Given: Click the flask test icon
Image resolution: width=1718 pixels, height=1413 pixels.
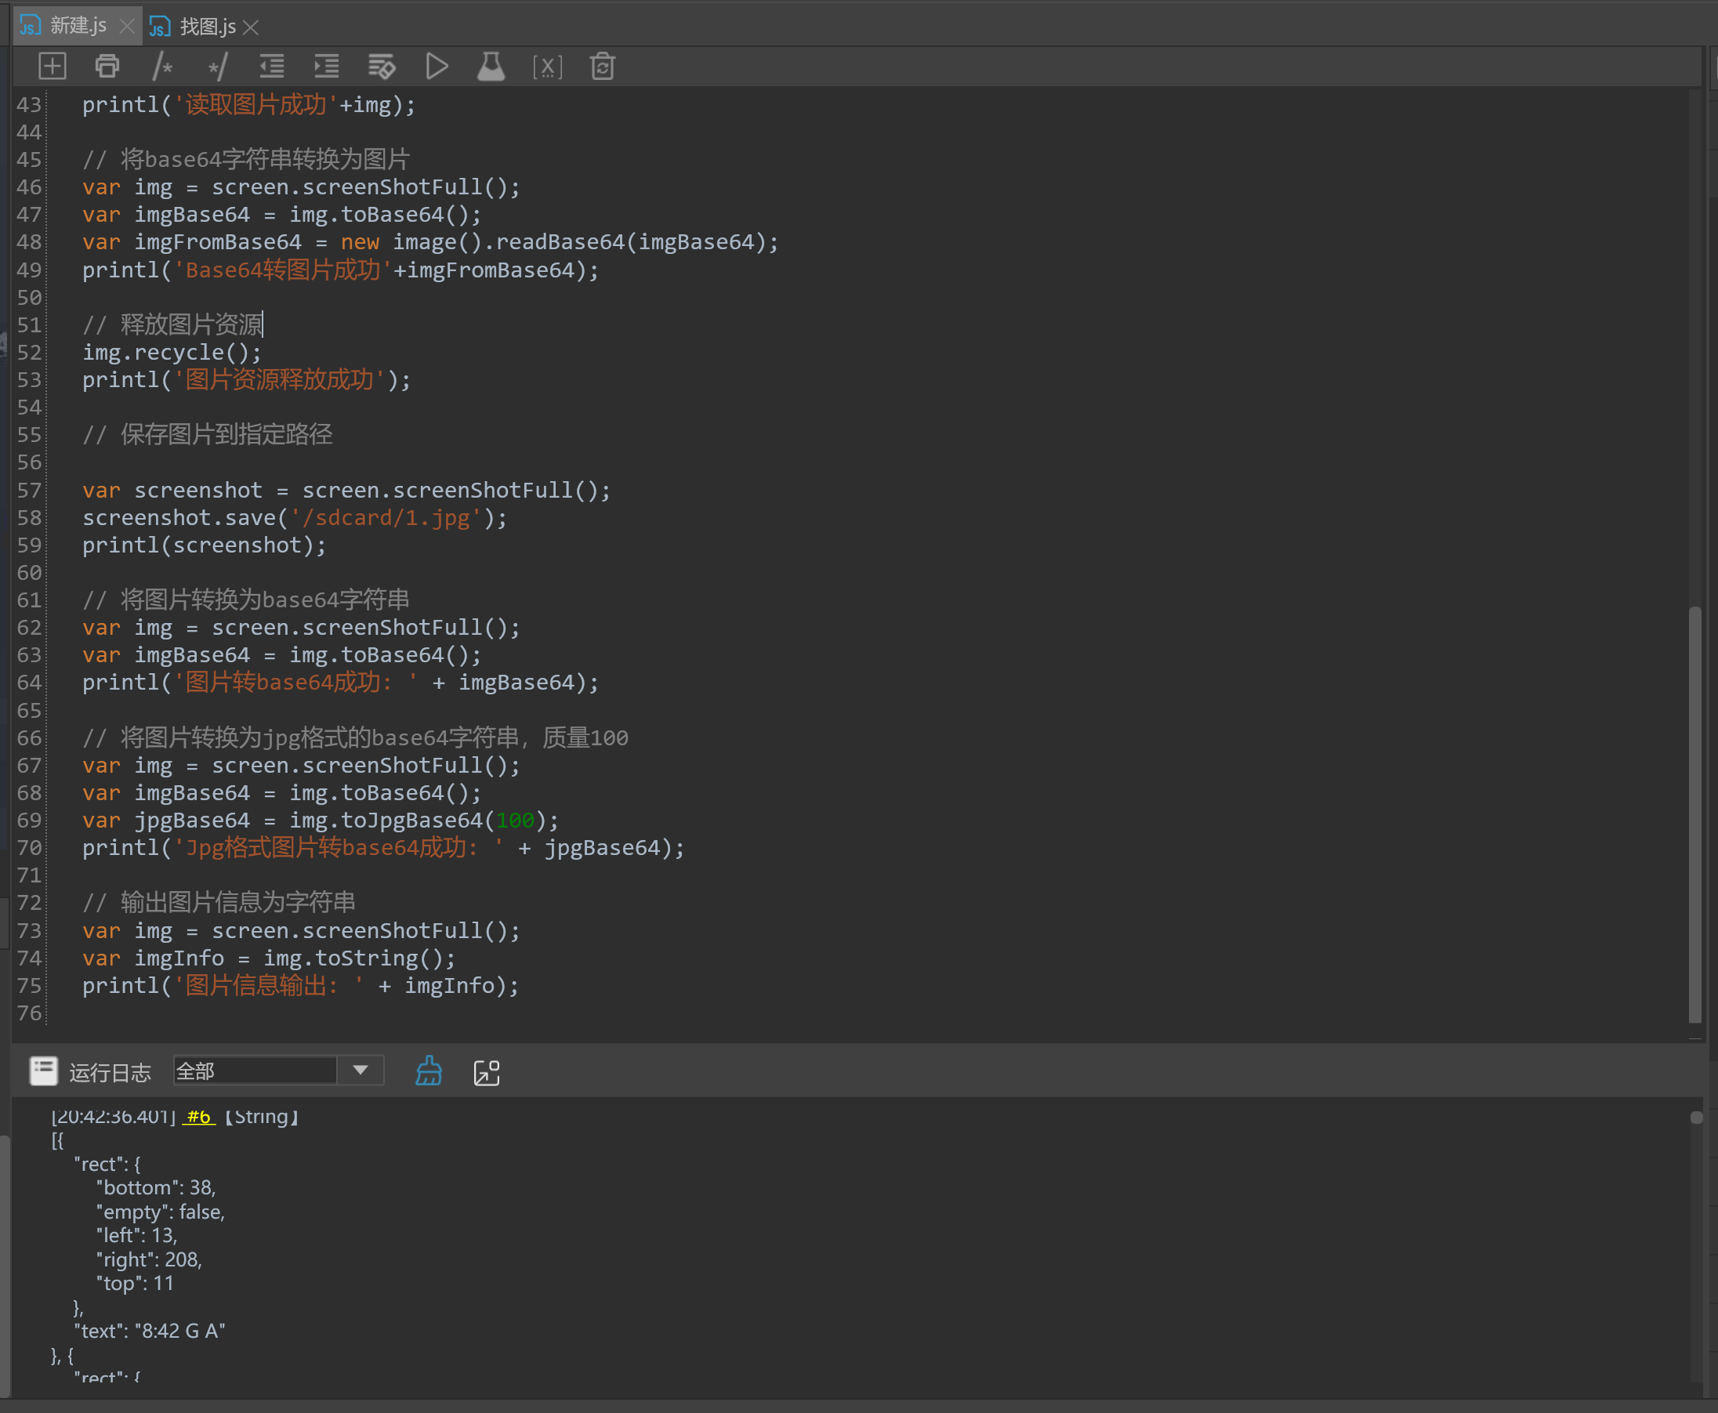Looking at the screenshot, I should tap(491, 66).
